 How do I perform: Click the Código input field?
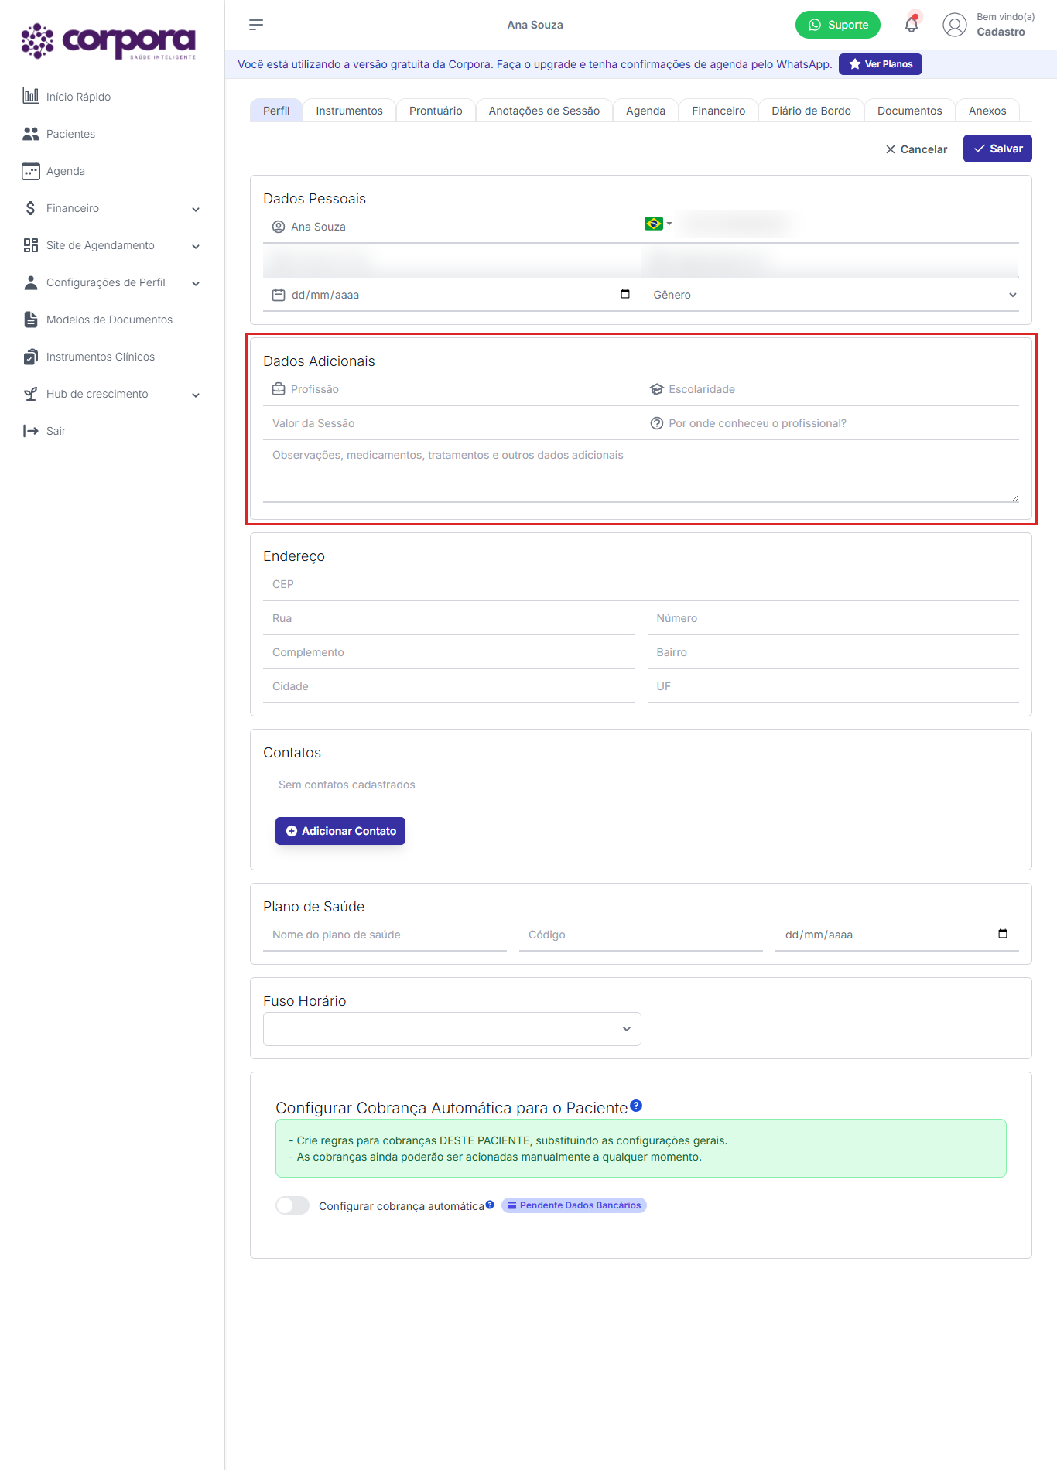point(641,935)
